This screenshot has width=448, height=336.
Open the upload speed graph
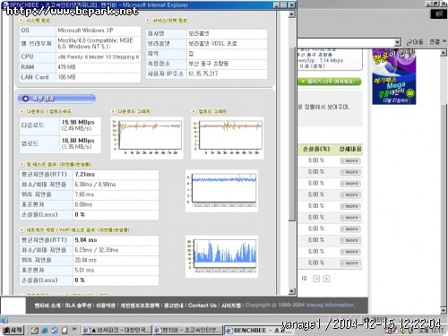228,138
